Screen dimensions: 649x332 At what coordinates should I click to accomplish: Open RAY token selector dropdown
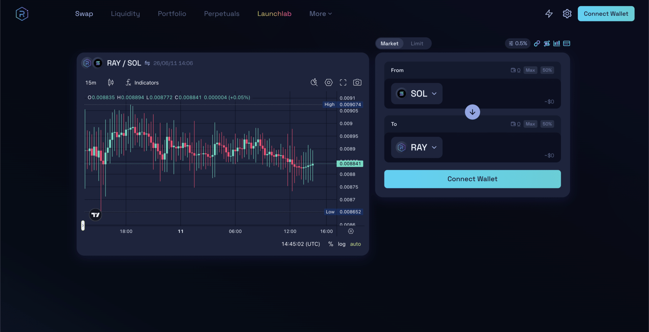coord(416,147)
